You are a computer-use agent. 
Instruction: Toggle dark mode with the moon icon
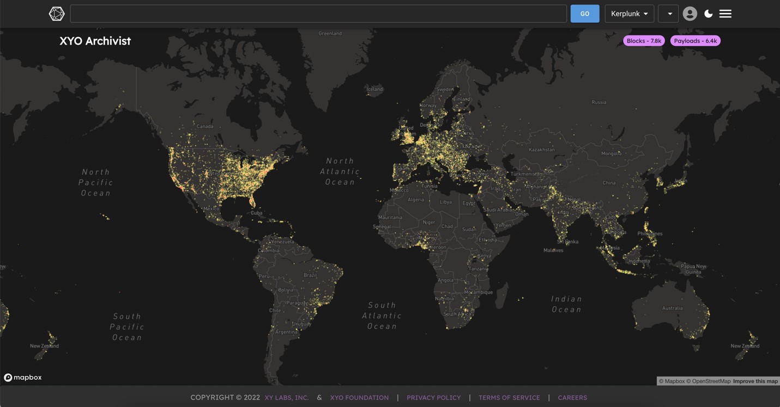tap(708, 14)
